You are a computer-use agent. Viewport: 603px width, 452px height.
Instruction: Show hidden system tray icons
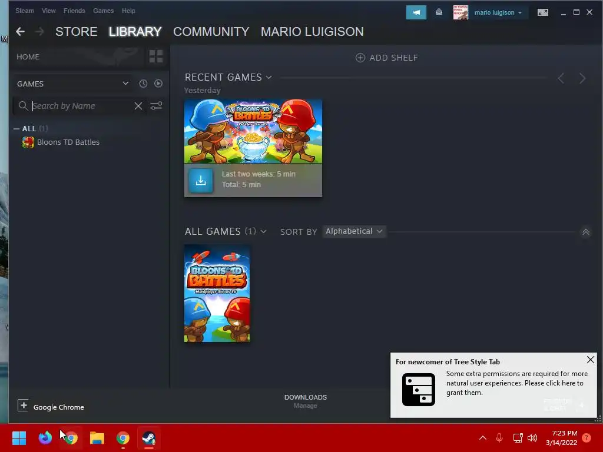coord(483,438)
